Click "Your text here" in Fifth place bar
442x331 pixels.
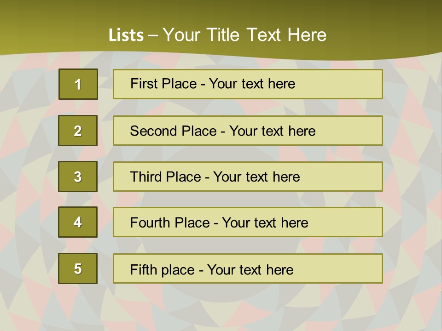250,269
